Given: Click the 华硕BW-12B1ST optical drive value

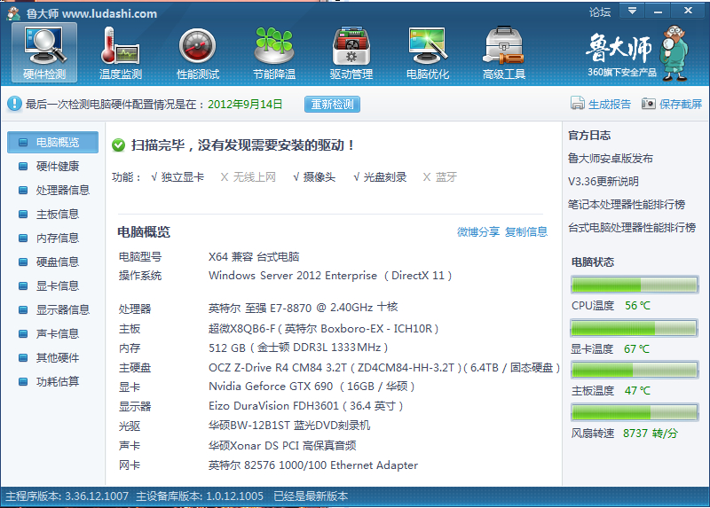Looking at the screenshot, I should pos(289,426).
